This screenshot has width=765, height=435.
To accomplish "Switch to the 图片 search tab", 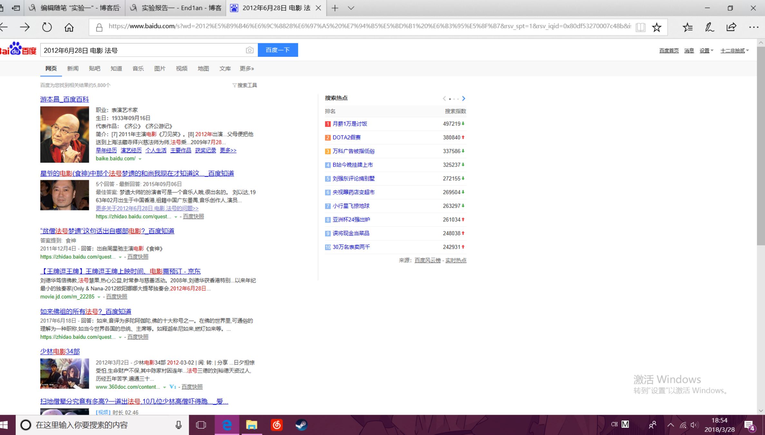I will [160, 68].
